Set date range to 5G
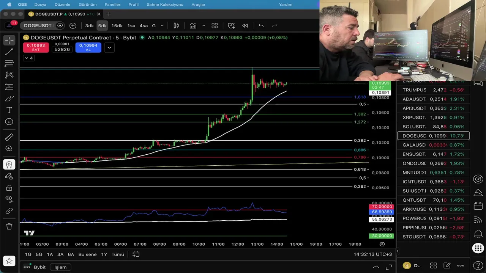The height and width of the screenshot is (273, 486). (x=39, y=254)
